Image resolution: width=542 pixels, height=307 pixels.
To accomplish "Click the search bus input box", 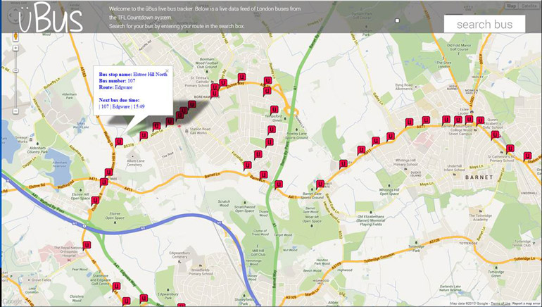I will tap(484, 24).
